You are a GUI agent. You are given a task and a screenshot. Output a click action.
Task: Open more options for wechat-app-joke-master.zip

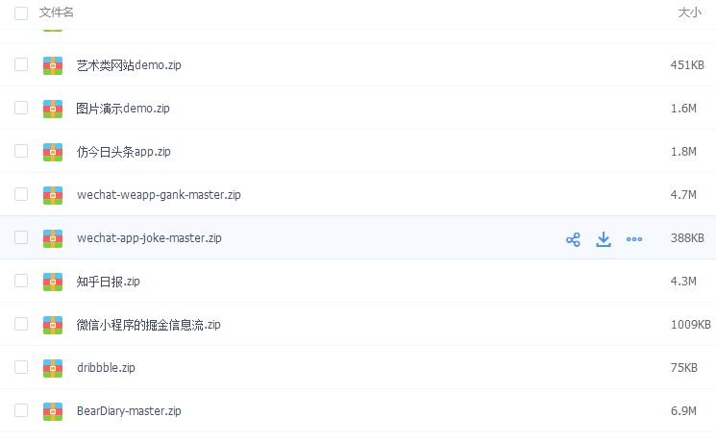634,239
